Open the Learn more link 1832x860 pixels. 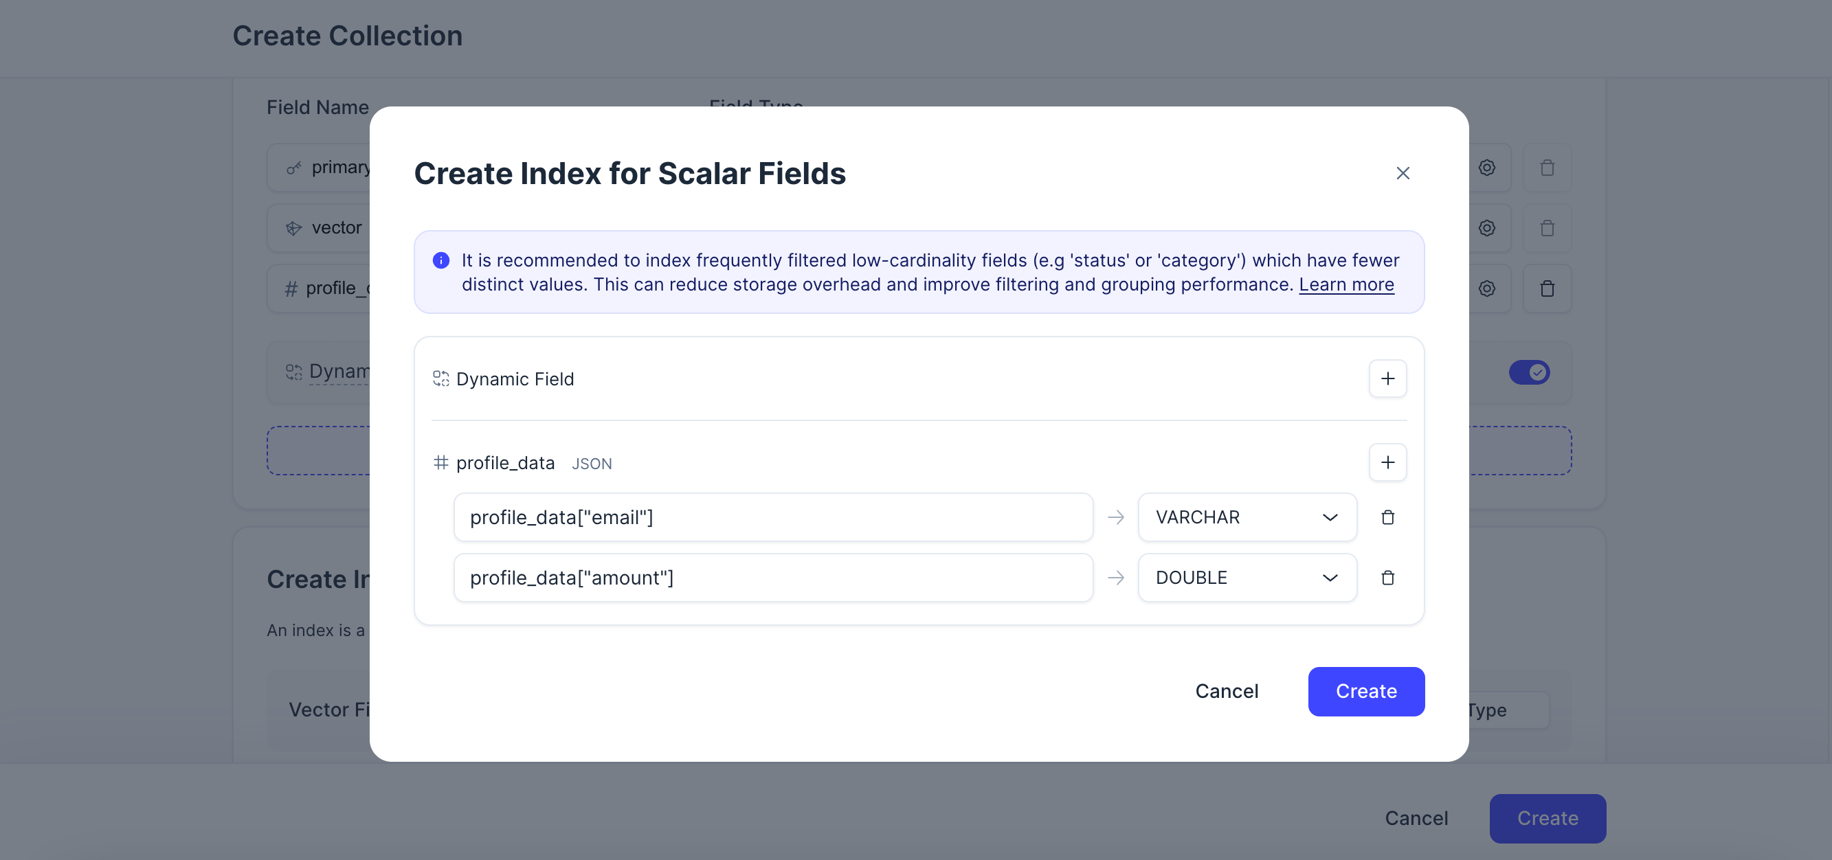click(x=1346, y=284)
